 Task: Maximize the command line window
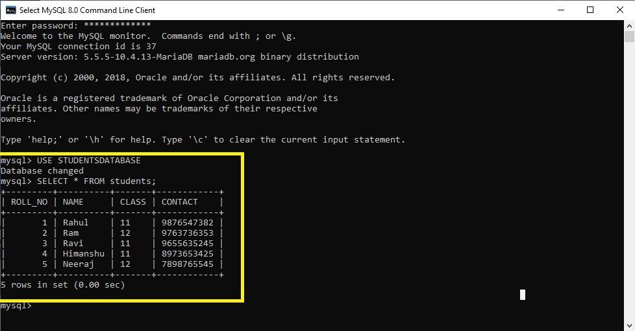point(590,10)
